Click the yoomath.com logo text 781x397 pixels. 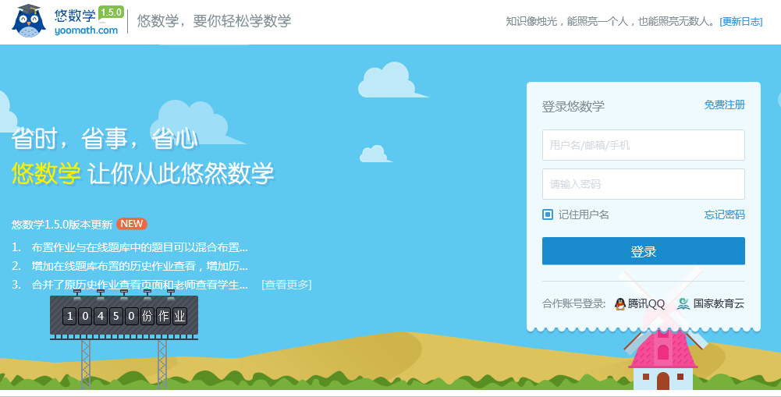(x=87, y=30)
